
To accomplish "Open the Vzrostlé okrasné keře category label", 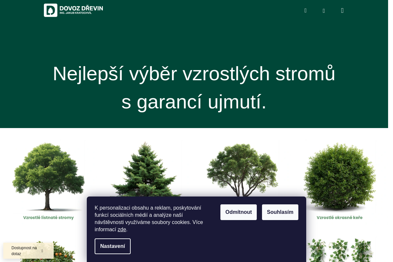I will coord(340,217).
